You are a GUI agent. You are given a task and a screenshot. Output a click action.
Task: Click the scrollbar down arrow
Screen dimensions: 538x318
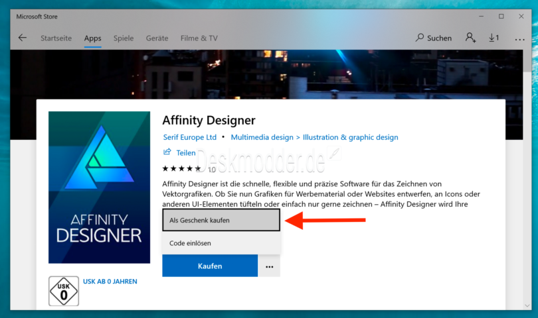pyautogui.click(x=527, y=305)
